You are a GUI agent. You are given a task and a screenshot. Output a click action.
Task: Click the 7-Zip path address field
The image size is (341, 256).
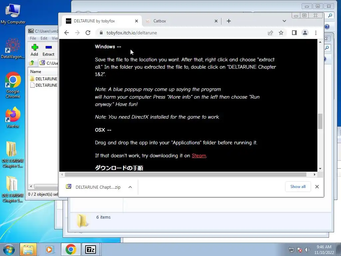coord(49,63)
